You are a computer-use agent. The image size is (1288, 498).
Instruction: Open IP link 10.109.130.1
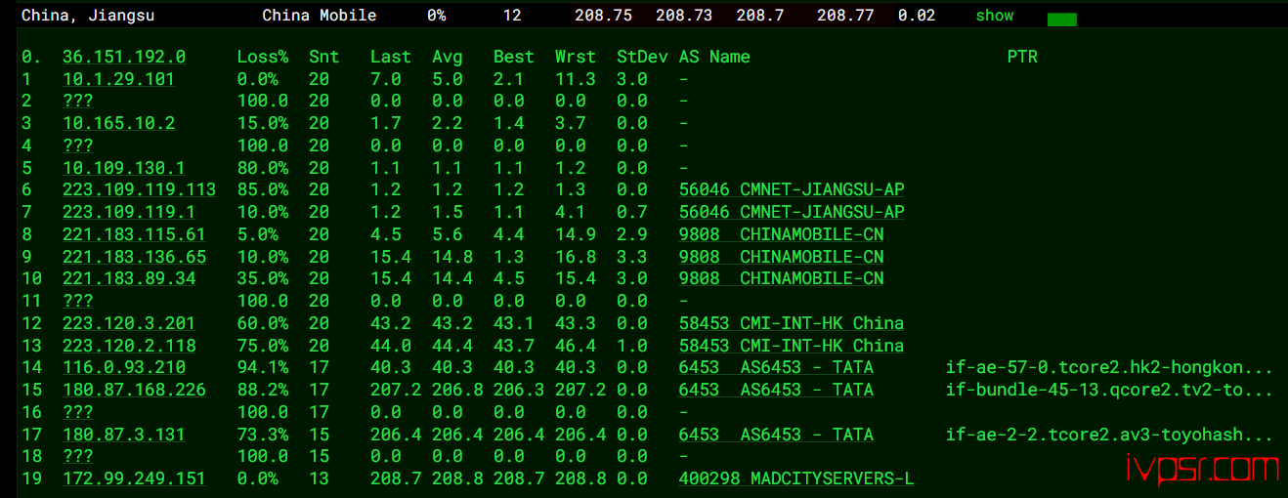124,168
